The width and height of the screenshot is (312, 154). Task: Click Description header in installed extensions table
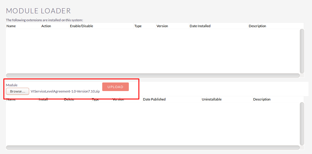point(257,26)
